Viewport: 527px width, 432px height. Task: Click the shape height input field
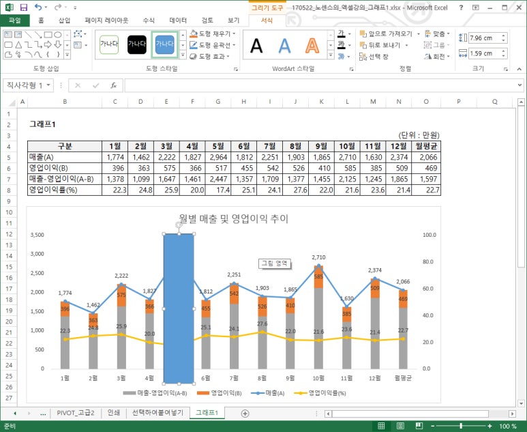[x=487, y=38]
